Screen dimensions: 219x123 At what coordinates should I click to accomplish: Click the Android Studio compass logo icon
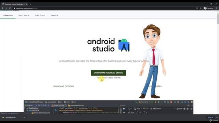click(x=124, y=45)
